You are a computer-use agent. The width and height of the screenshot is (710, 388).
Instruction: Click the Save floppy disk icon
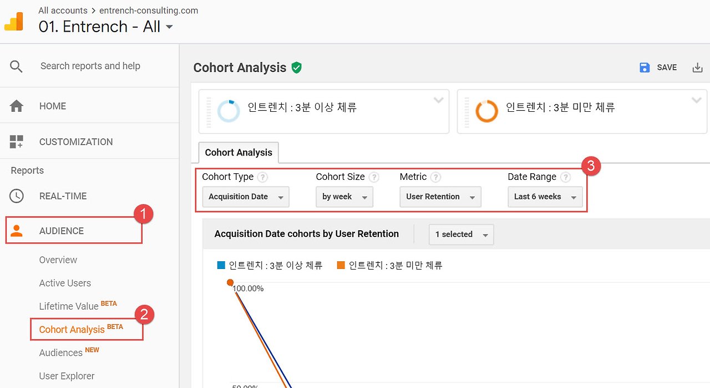(645, 68)
